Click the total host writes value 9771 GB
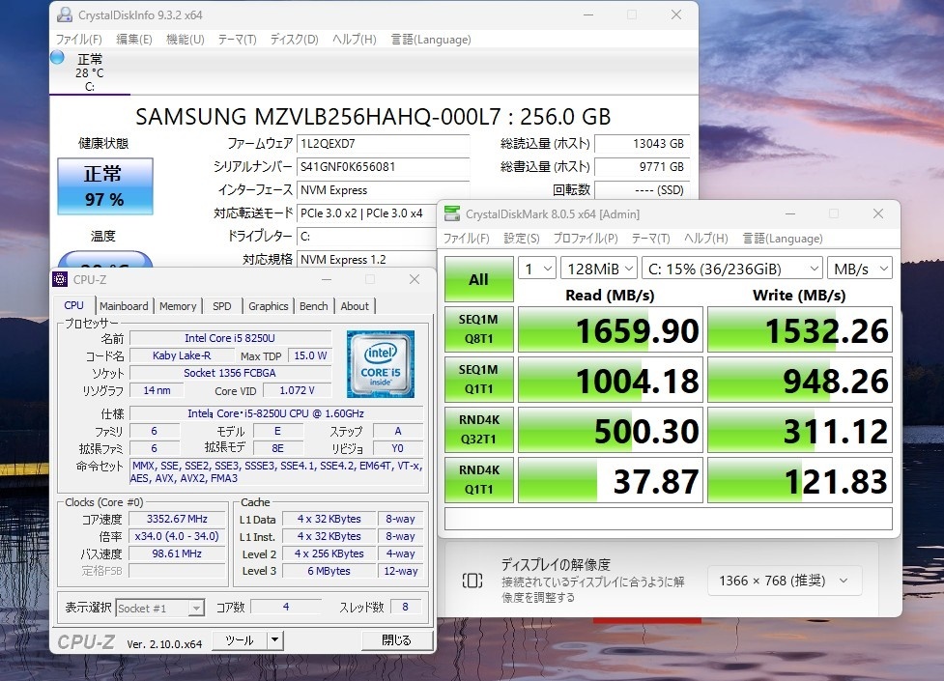Screen dimensions: 944x681 point(642,167)
